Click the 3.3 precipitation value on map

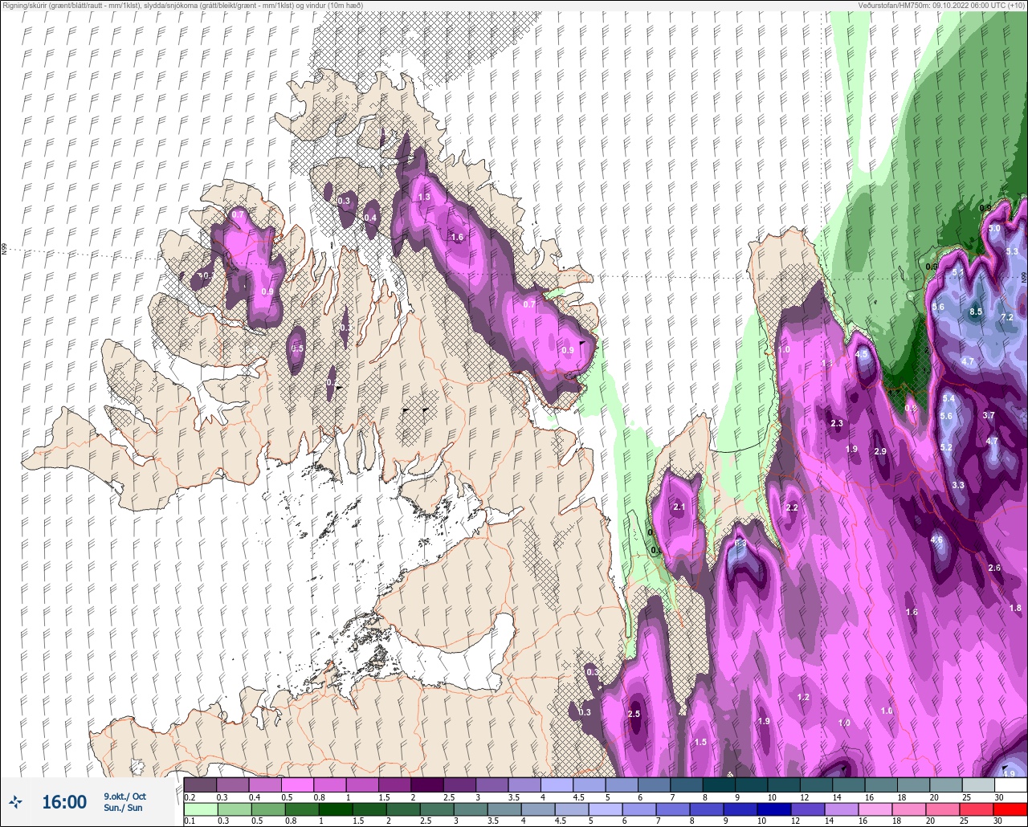(x=958, y=485)
